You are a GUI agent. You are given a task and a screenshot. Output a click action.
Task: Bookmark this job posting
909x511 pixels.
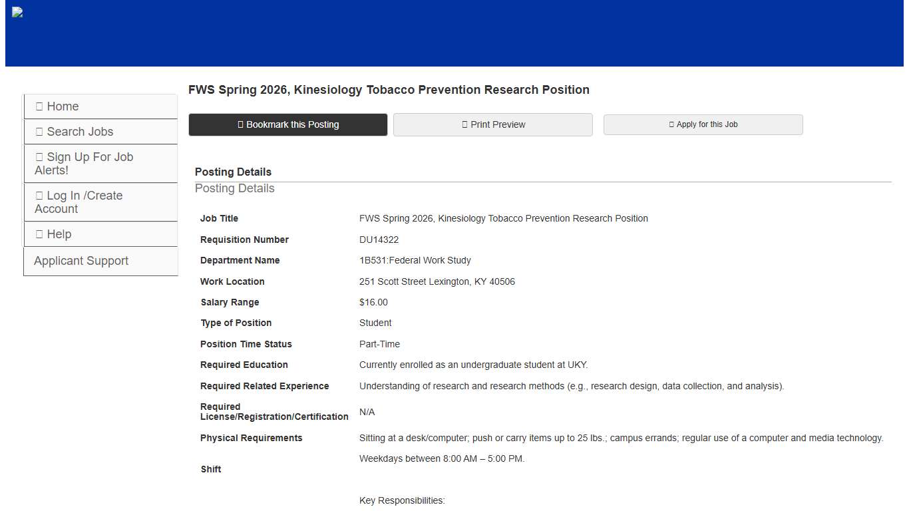(287, 124)
